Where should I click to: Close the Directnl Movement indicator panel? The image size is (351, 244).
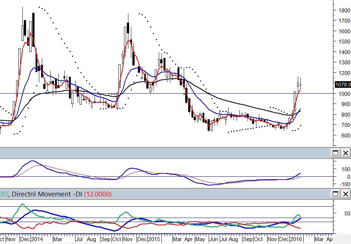345,194
